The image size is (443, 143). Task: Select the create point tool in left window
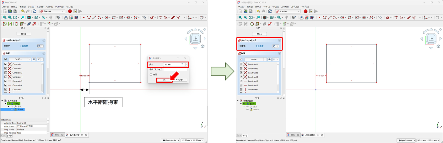tap(84, 17)
